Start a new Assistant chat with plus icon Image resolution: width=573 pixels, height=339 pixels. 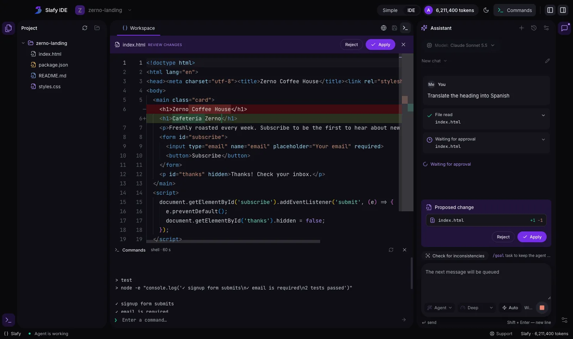(522, 28)
